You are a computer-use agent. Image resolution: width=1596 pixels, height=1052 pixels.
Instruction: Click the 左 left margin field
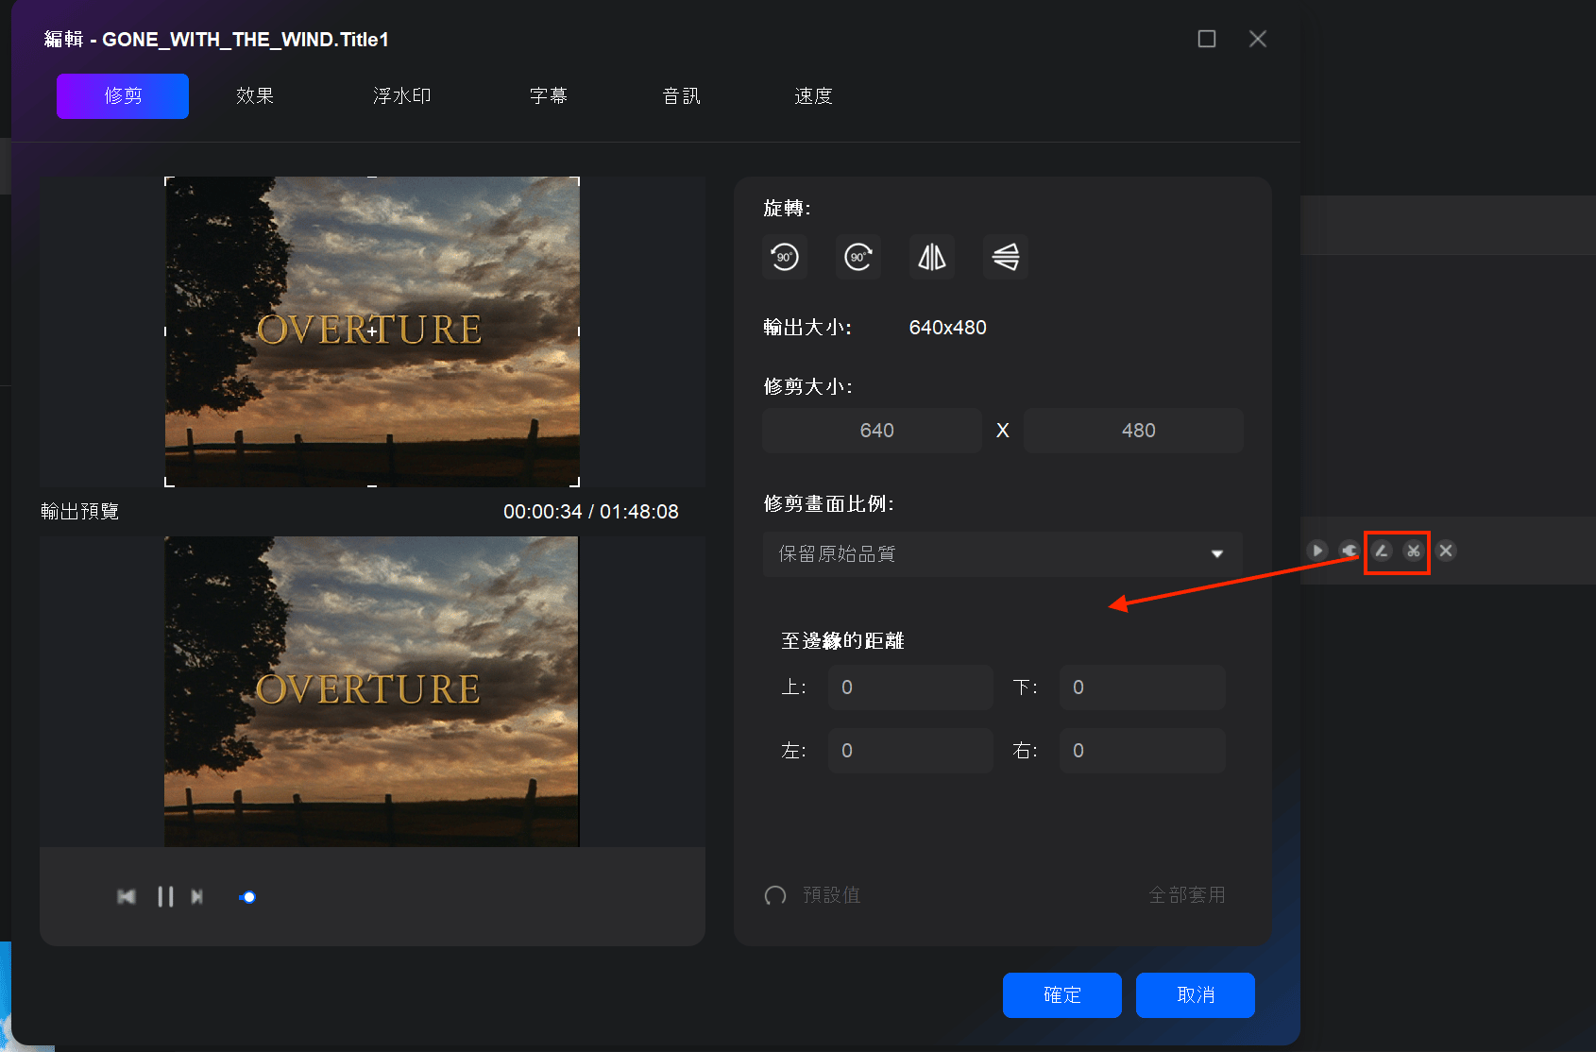[x=911, y=751]
